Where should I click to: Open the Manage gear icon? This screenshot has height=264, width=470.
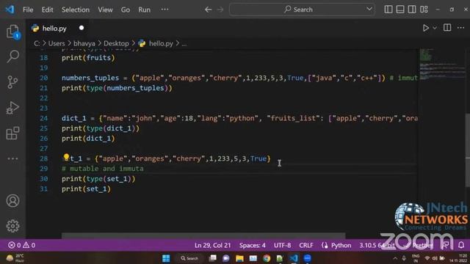point(12,226)
